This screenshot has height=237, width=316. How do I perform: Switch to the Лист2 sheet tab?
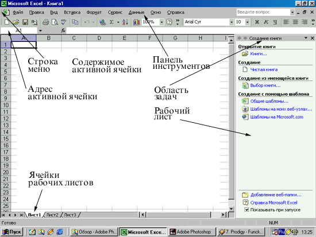tap(52, 215)
